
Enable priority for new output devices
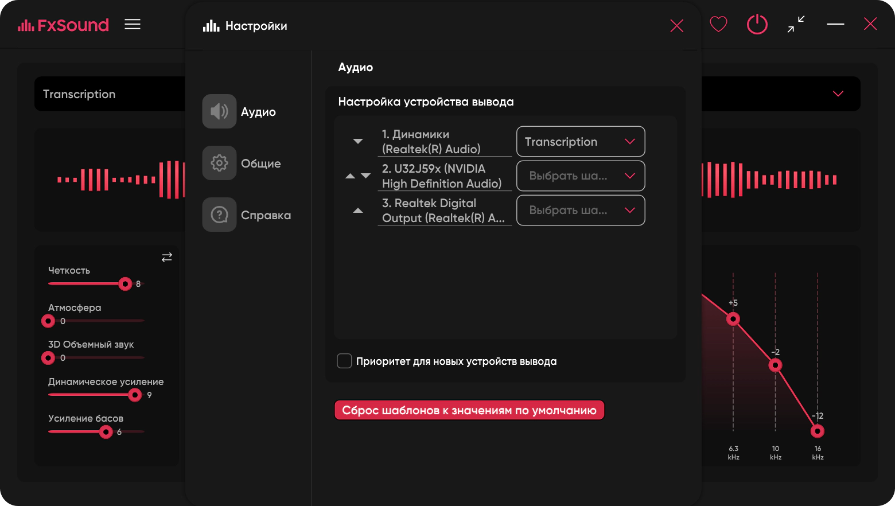(344, 361)
